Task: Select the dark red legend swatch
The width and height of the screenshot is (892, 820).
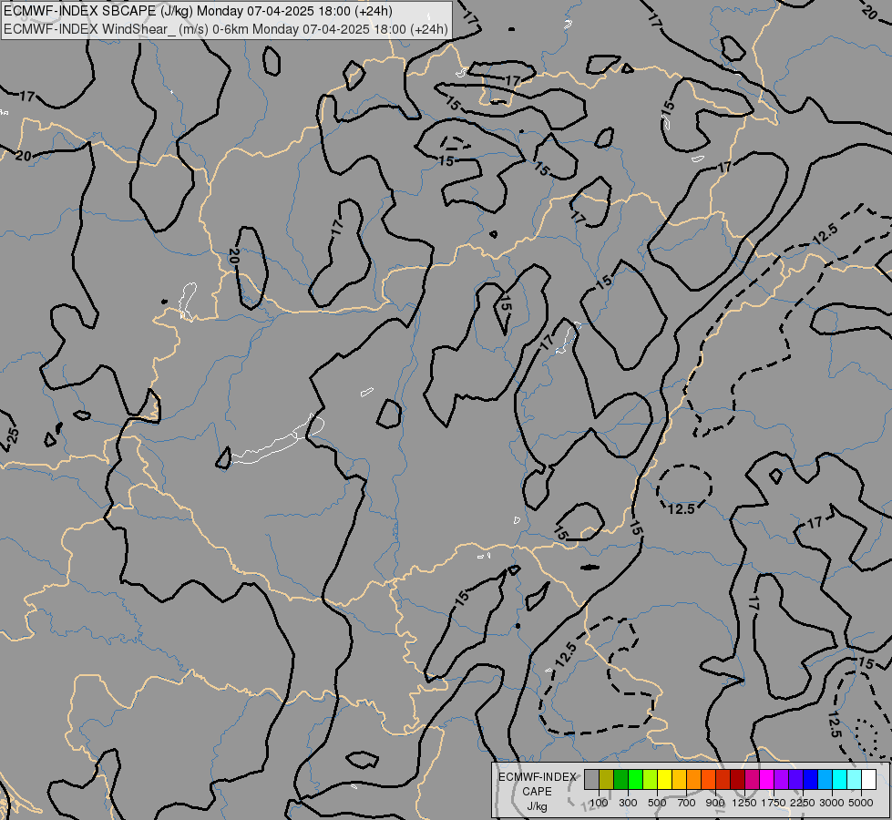Action: click(737, 779)
